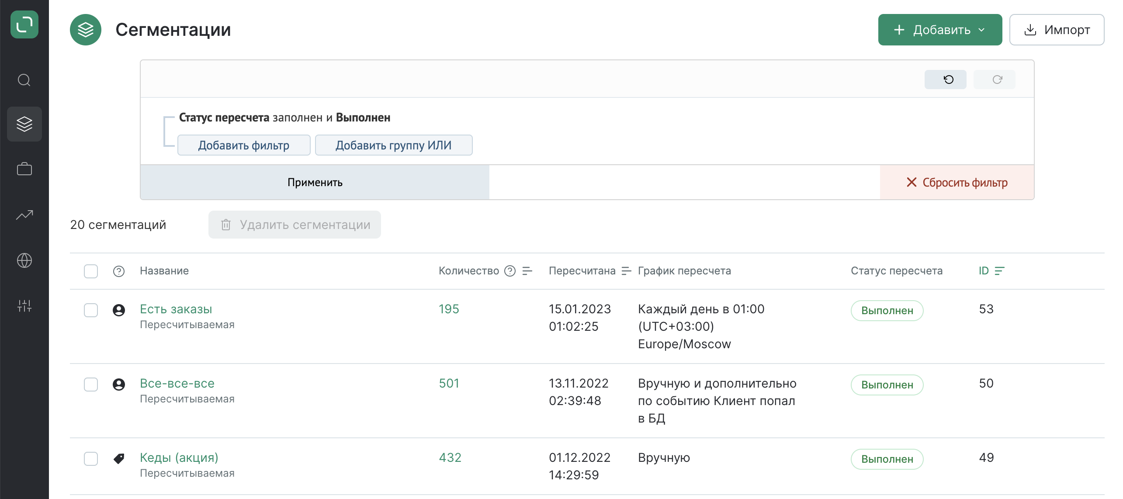Click Добавить группу ИЛИ
The height and width of the screenshot is (499, 1123).
pyautogui.click(x=394, y=145)
